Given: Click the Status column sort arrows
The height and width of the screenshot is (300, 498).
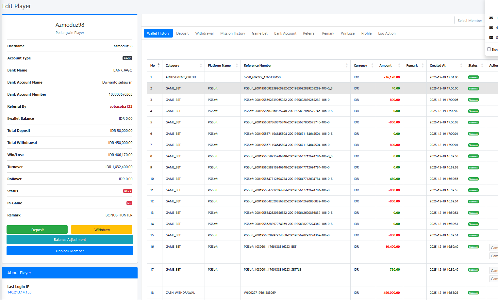Looking at the screenshot, I should coord(482,65).
